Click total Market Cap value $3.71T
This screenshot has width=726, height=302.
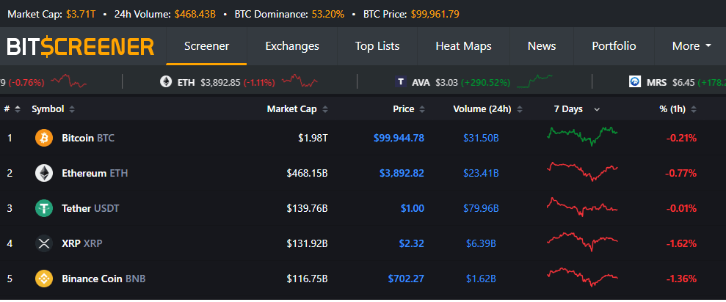click(81, 15)
